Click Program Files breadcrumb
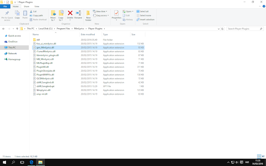This screenshot has width=266, height=166. pyautogui.click(x=63, y=29)
